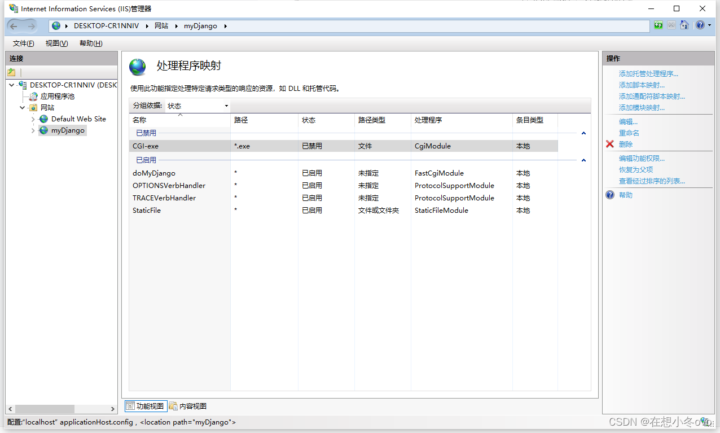Go to the home page via house icon
Screen dimensions: 720x433
[x=684, y=25]
